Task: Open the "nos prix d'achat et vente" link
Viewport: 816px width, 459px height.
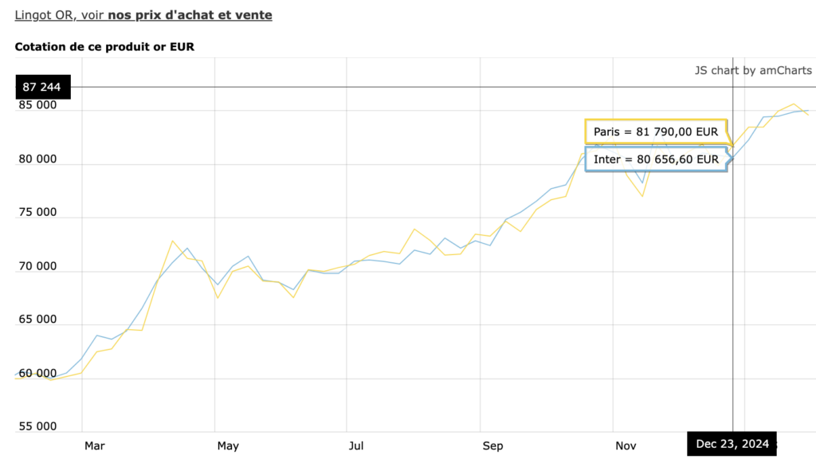Action: (201, 15)
